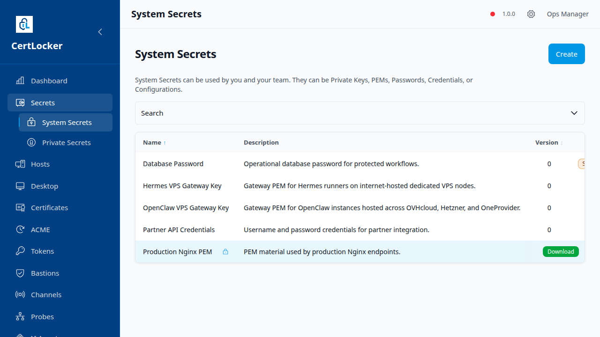Viewport: 600px width, 337px height.
Task: Click the Channels broadcast icon
Action: pyautogui.click(x=20, y=294)
